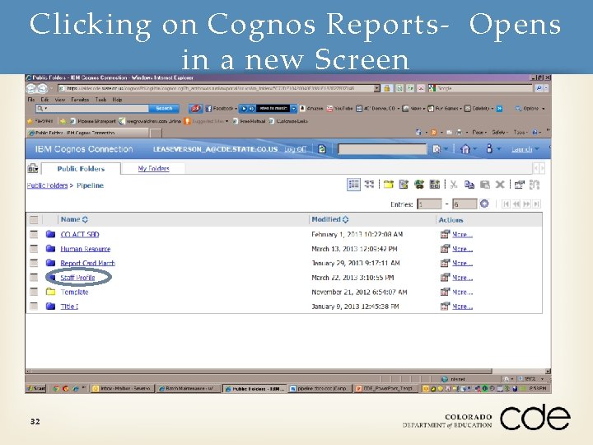Open the Staff Profile folder link

78,278
